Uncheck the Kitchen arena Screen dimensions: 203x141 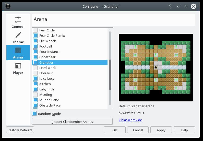35,84
